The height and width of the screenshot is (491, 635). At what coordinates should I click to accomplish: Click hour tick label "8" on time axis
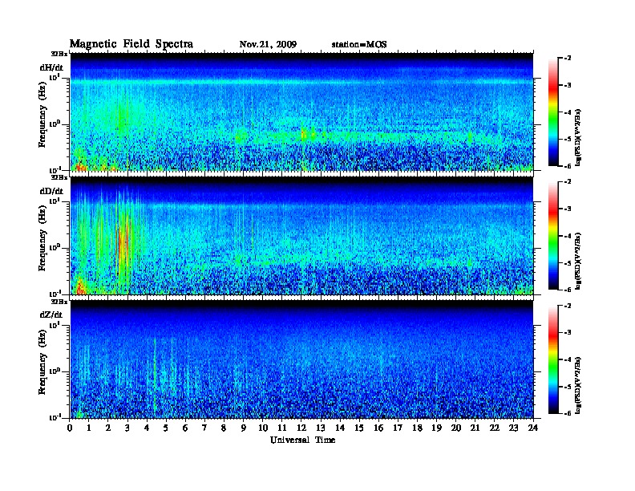(224, 428)
